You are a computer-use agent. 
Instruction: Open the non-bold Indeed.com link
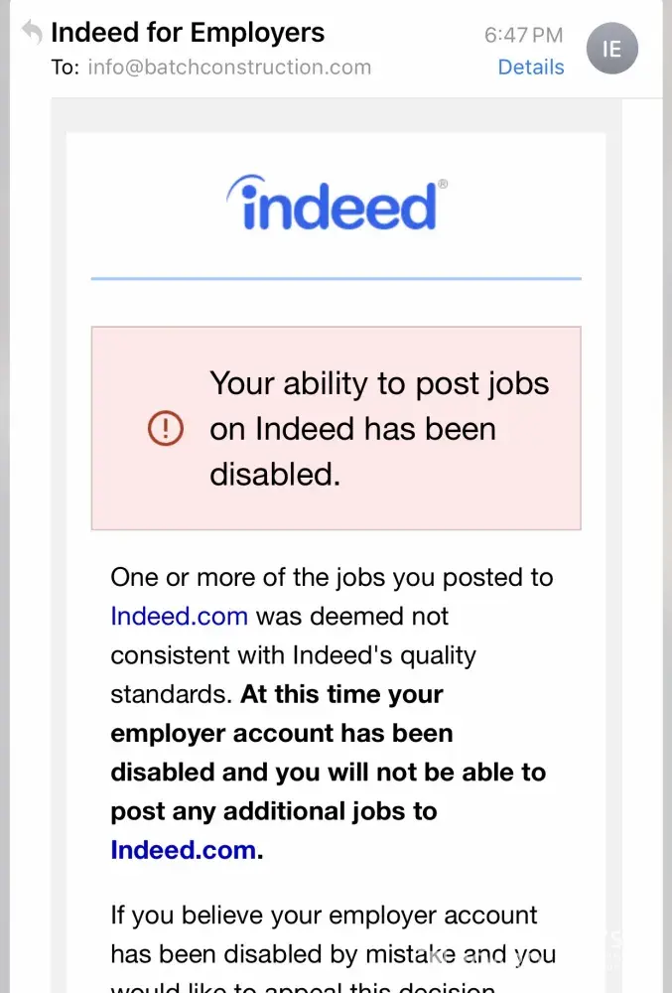click(x=179, y=616)
